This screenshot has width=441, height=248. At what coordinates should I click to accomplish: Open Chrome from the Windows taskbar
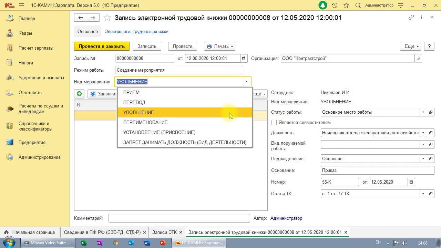click(x=115, y=243)
